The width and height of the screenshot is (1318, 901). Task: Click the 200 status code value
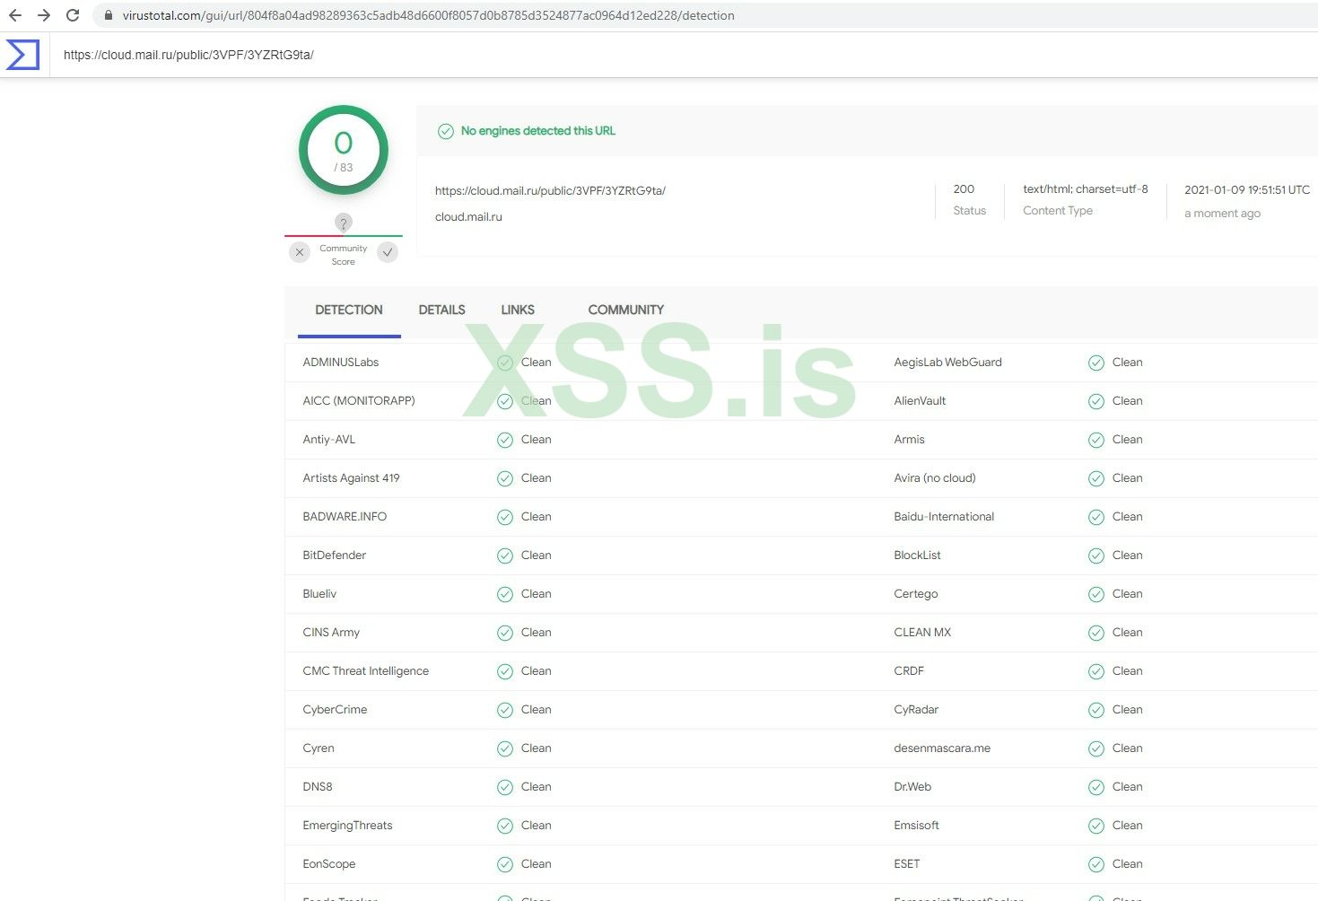coord(964,189)
